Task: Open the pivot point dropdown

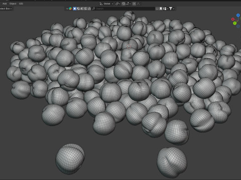Action: (117, 3)
